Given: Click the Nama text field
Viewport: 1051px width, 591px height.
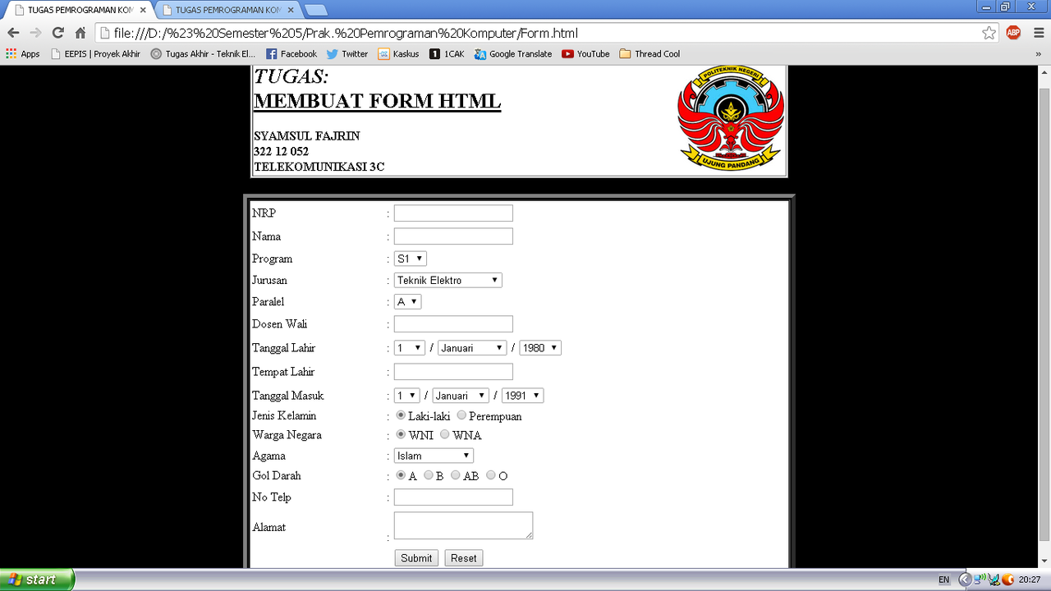Looking at the screenshot, I should pyautogui.click(x=453, y=236).
